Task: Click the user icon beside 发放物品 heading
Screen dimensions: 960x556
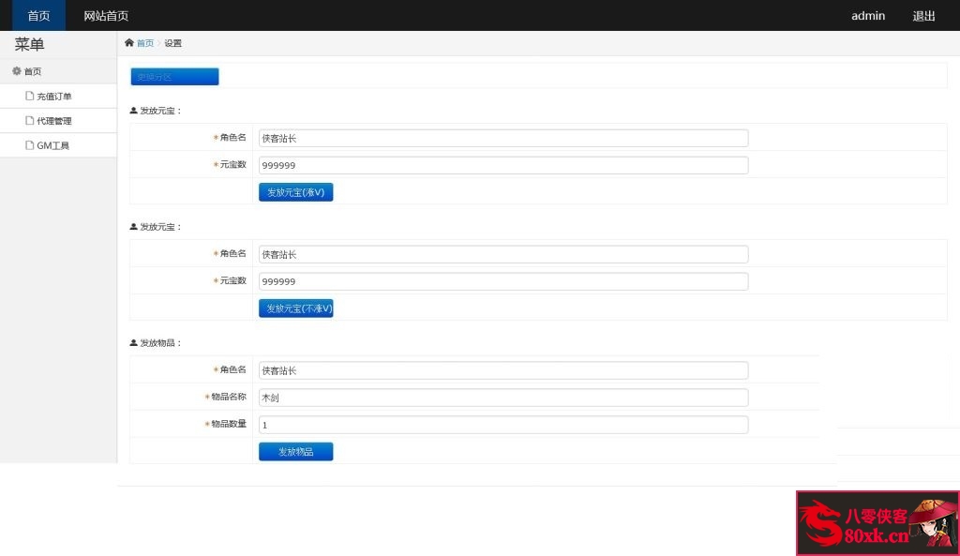Action: click(134, 343)
